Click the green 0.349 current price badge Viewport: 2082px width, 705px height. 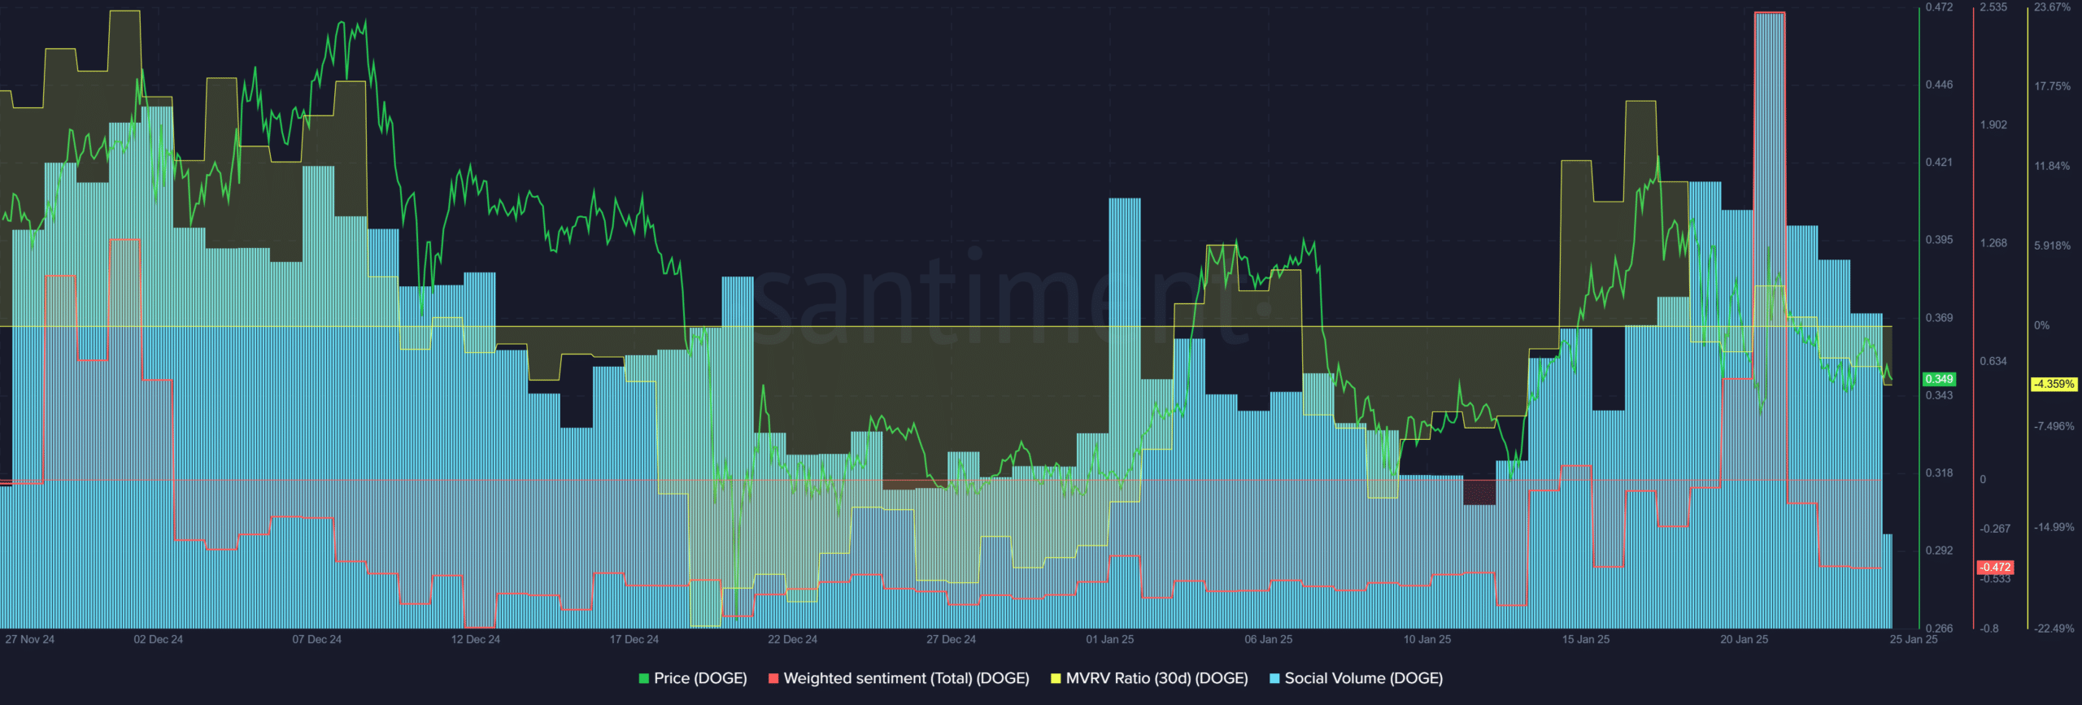1939,380
